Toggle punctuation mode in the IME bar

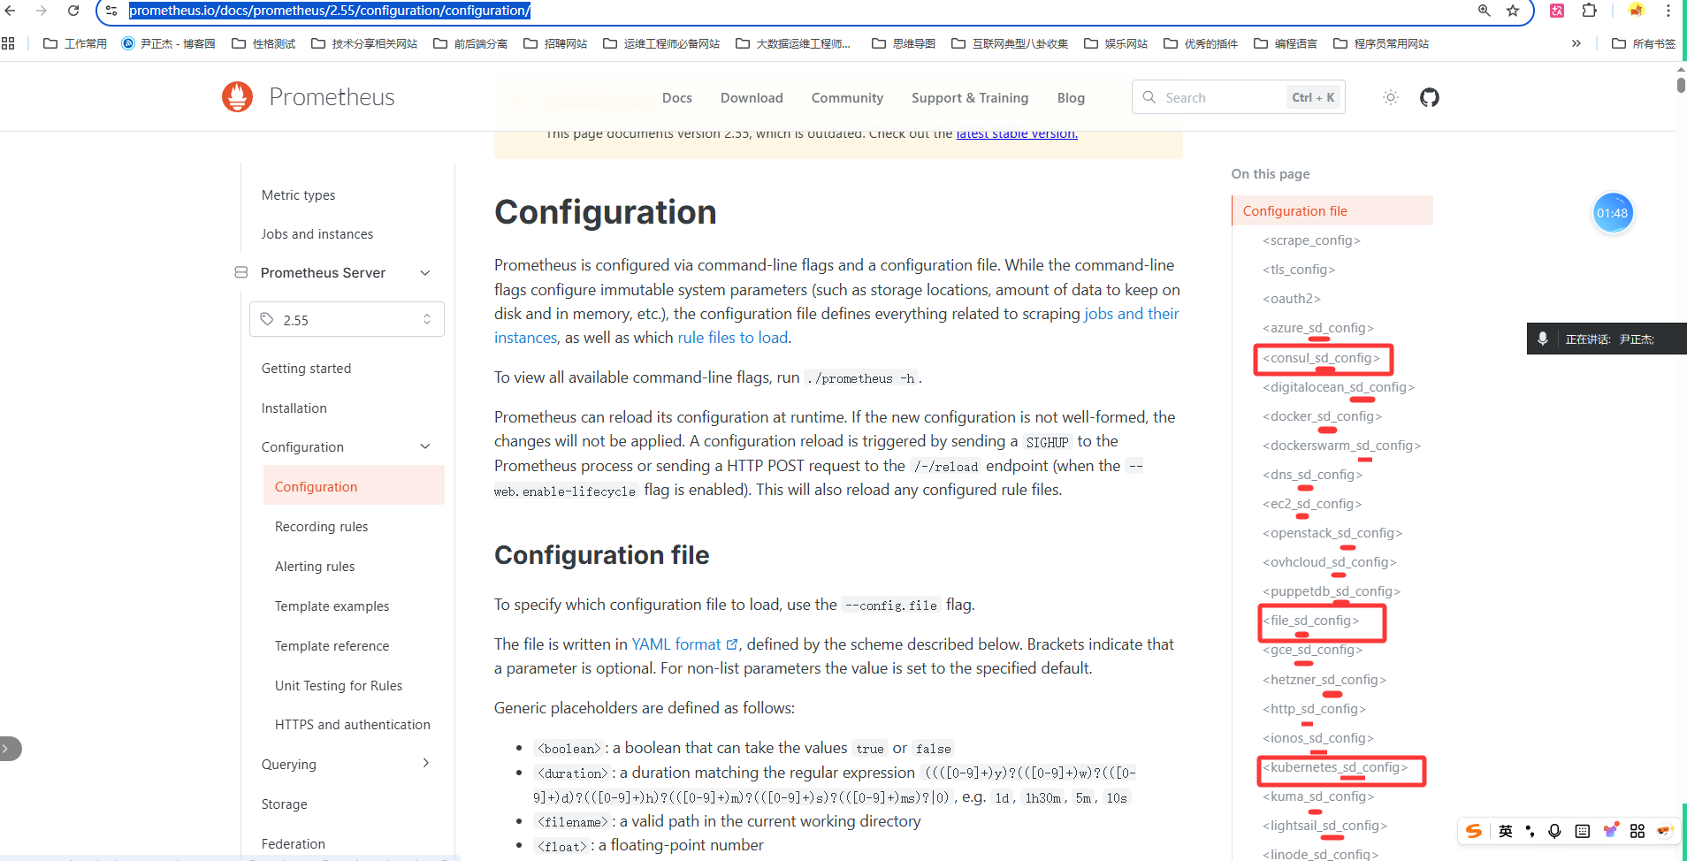click(x=1531, y=831)
